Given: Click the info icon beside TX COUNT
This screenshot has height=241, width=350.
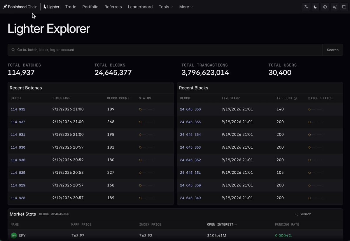Looking at the screenshot, I should coord(295,98).
